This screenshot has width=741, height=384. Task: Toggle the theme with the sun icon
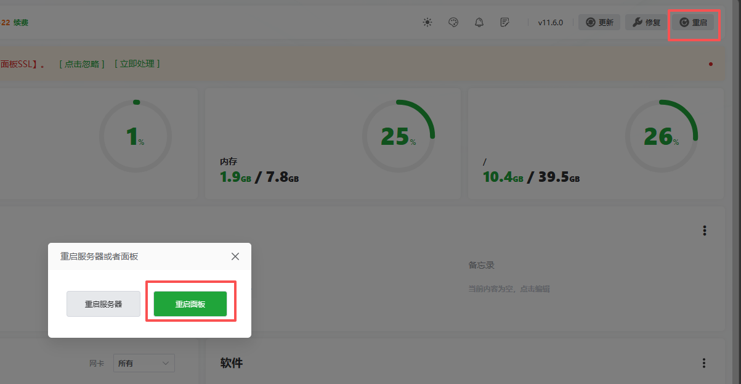tap(427, 22)
